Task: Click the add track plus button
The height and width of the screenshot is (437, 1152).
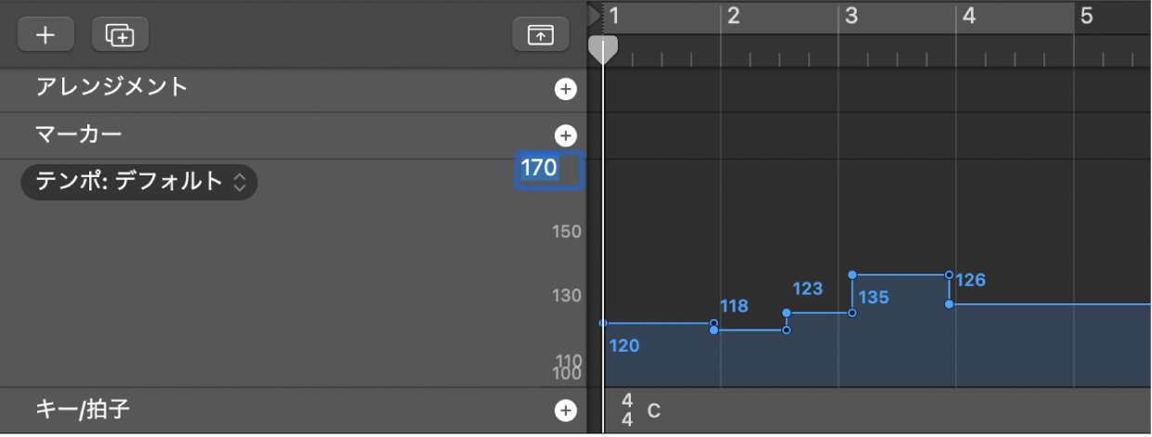Action: [45, 34]
